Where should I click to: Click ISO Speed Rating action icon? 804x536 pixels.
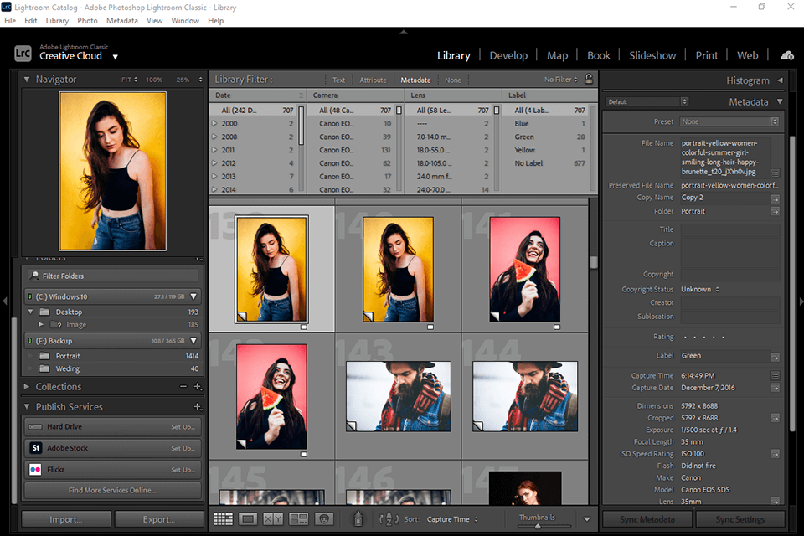coord(776,453)
